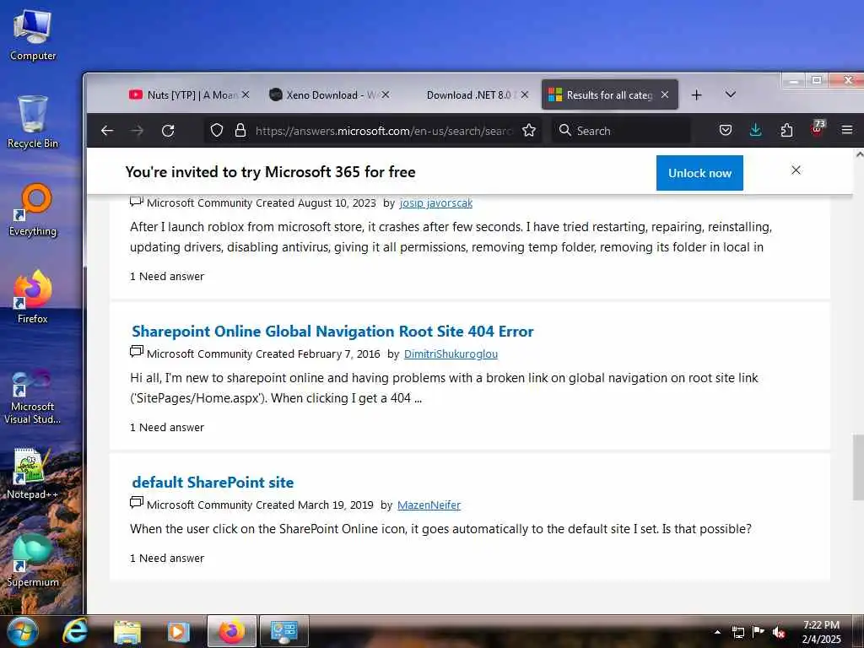Click "1 Need answer" under the Roblox crash post
Screen dimensions: 864x648
pos(167,277)
